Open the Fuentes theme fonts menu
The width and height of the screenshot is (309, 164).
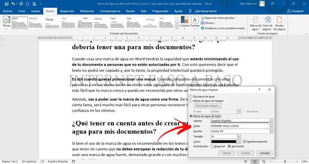pos(195,23)
